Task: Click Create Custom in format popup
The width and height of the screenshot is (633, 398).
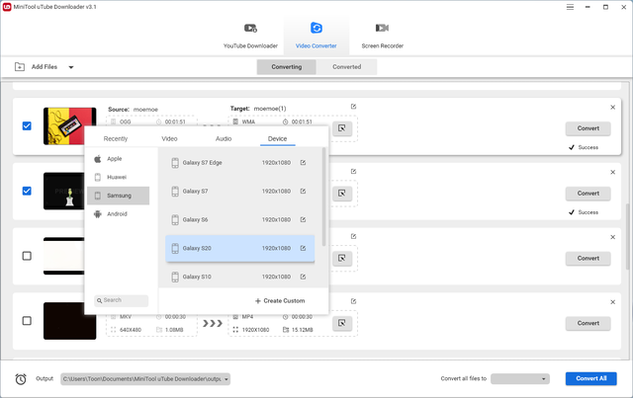Action: pyautogui.click(x=280, y=300)
